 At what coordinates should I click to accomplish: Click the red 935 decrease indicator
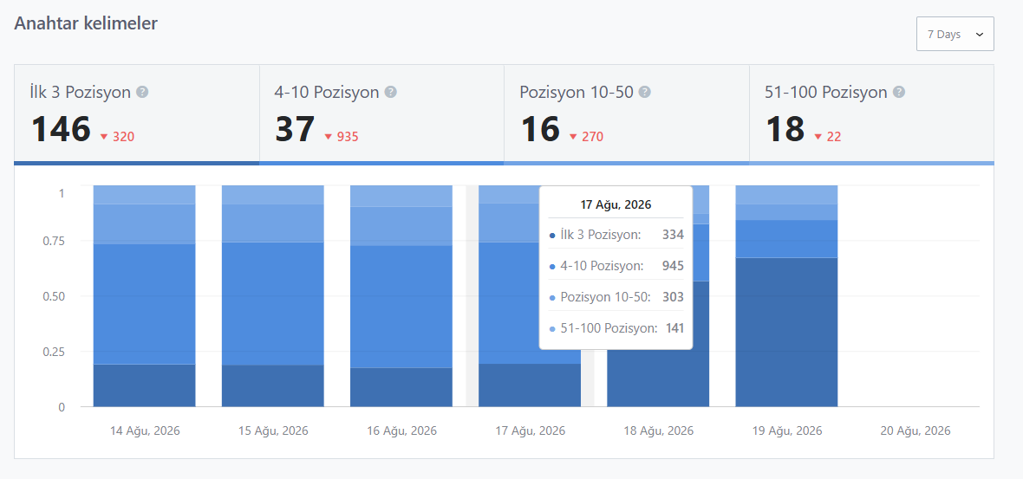tap(342, 137)
